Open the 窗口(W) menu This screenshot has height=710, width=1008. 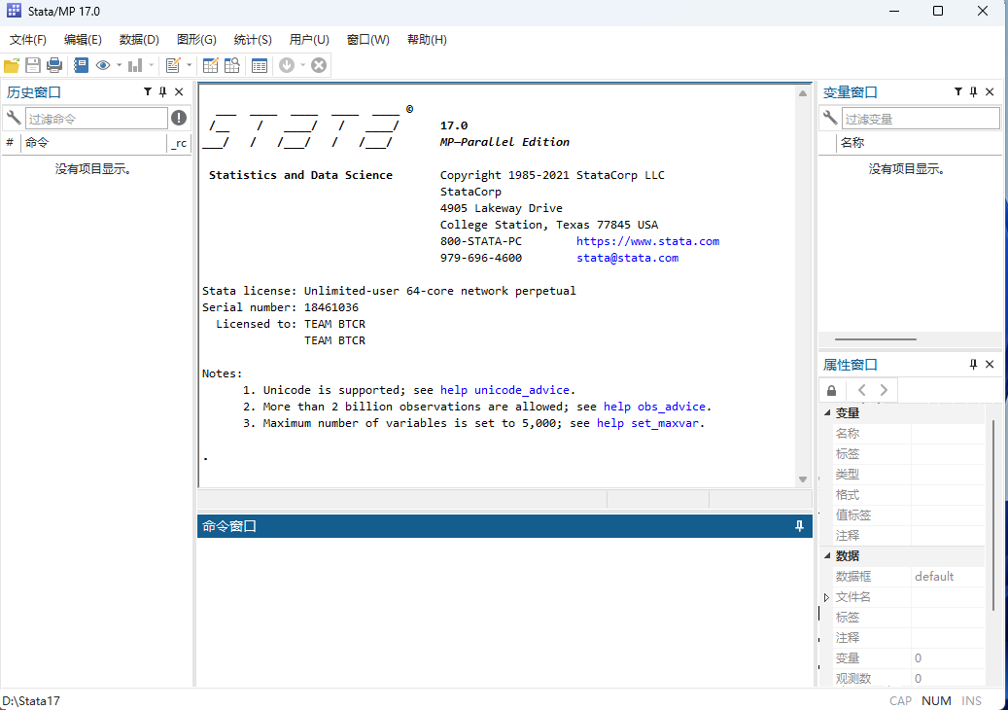(x=367, y=40)
